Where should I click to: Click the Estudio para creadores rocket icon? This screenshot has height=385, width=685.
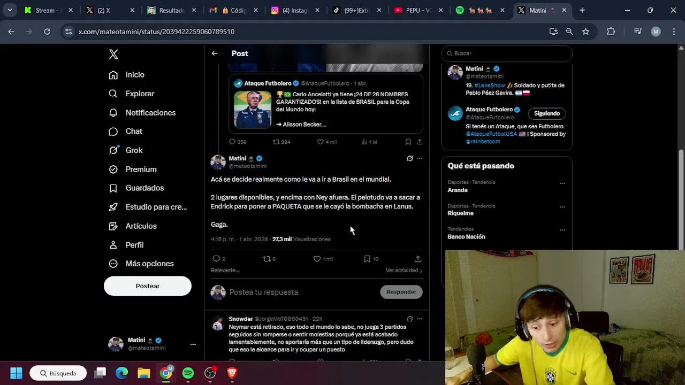(x=113, y=207)
